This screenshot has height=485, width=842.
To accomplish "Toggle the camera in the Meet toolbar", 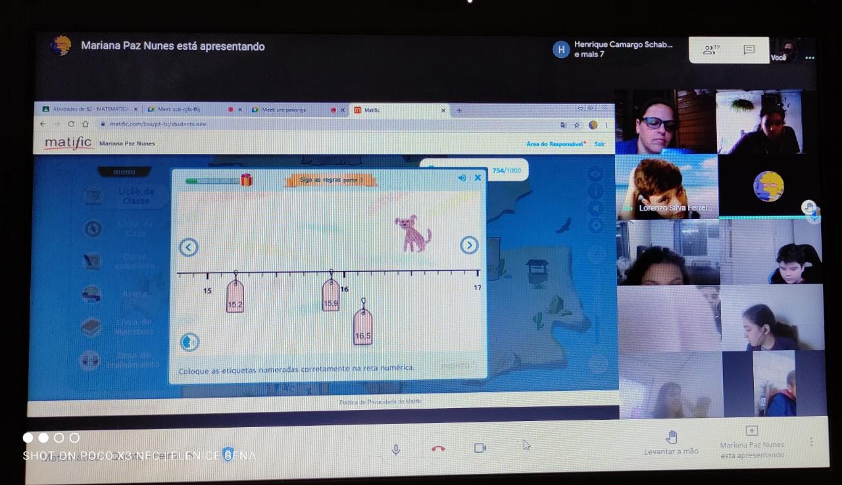I will click(480, 448).
